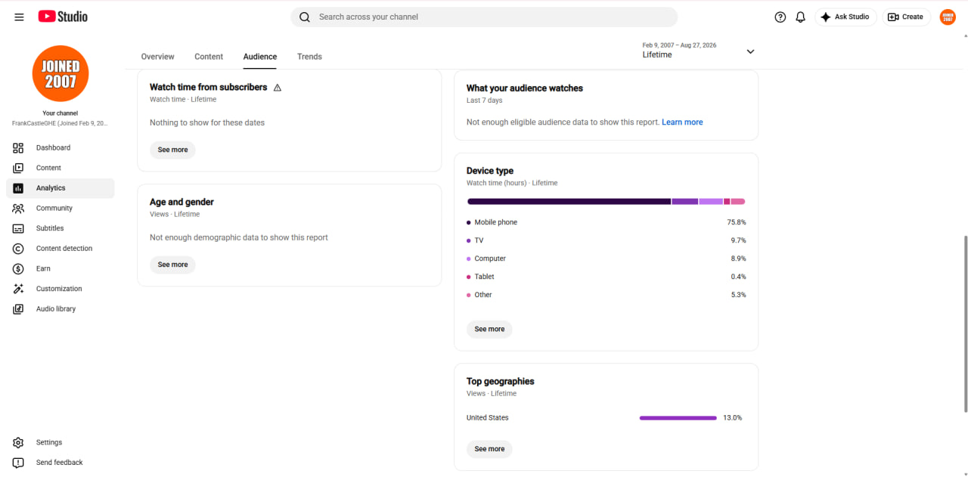Select the Audience tab
The width and height of the screenshot is (968, 477).
tap(260, 57)
